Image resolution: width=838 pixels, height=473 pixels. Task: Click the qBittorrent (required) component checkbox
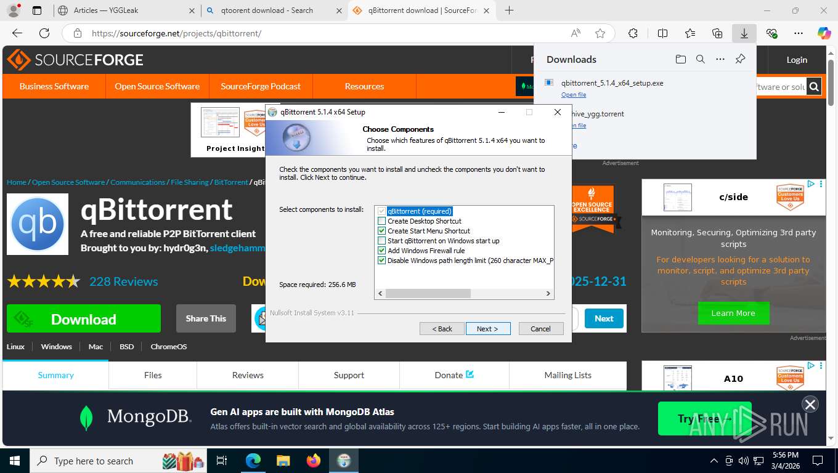(382, 211)
